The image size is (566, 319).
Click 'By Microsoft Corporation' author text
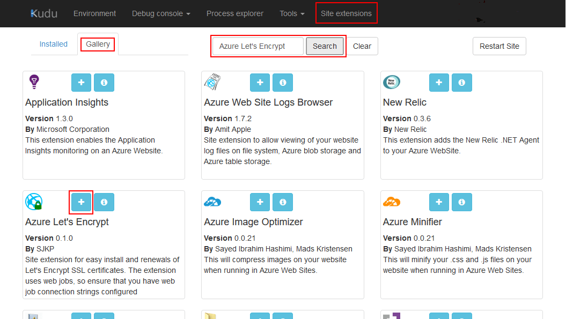coord(67,129)
